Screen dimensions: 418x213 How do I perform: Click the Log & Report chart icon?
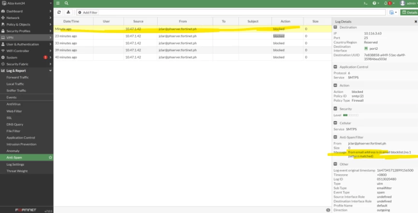3,71
